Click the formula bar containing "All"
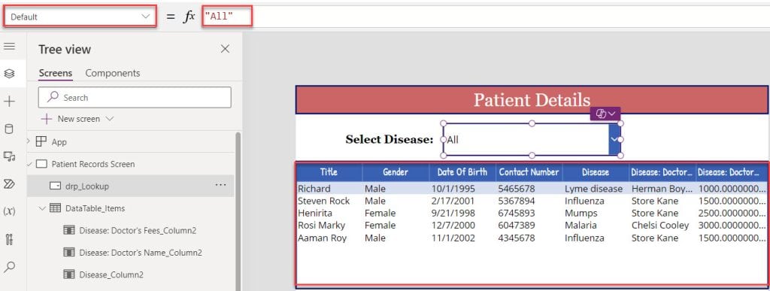 click(x=487, y=17)
